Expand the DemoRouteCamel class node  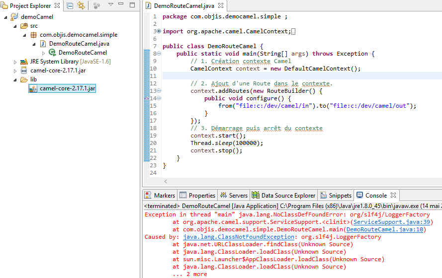coord(43,53)
